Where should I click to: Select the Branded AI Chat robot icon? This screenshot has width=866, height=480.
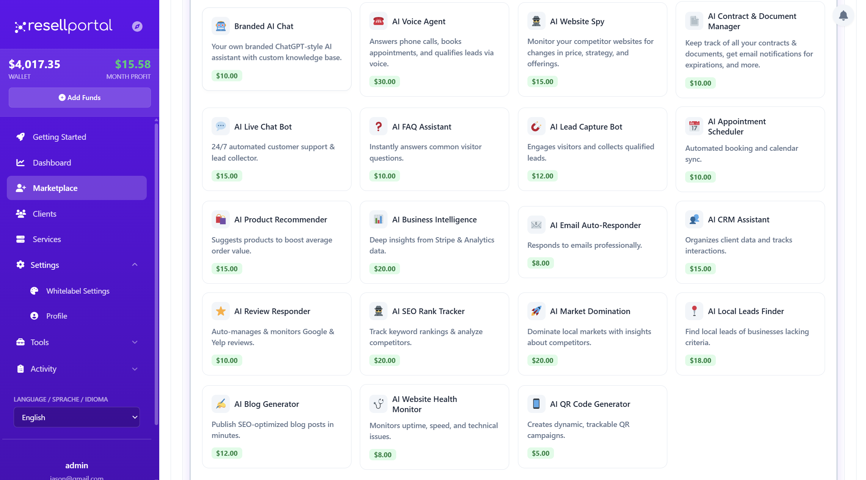(221, 25)
